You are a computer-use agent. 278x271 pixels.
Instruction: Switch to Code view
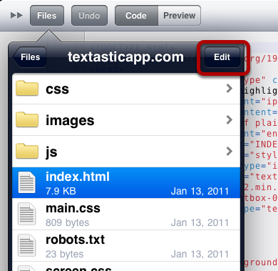[136, 16]
